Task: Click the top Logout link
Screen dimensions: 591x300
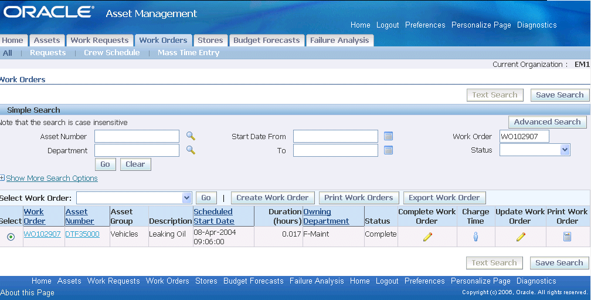Action: [x=388, y=25]
